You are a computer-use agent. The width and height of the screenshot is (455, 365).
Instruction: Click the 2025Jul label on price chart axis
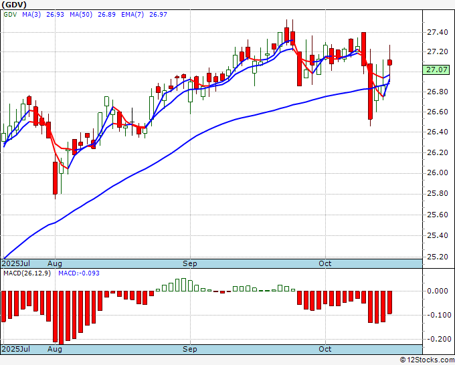(16, 263)
